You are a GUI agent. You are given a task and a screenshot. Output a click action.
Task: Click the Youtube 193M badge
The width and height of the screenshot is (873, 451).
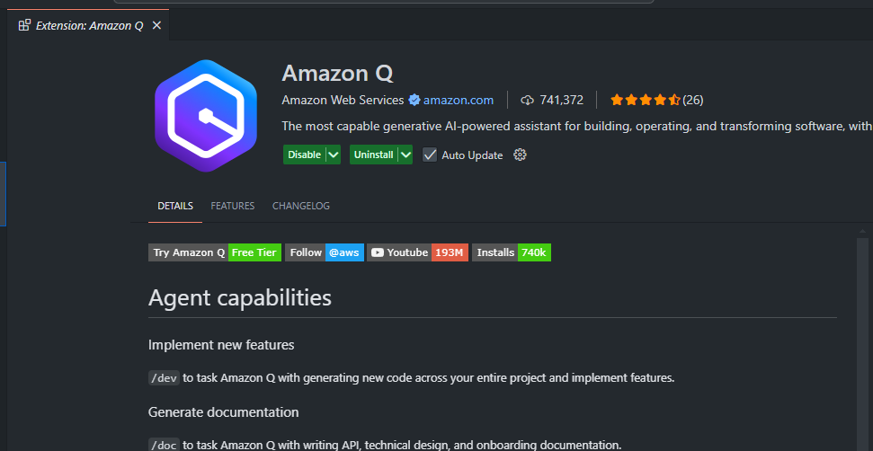pos(417,252)
